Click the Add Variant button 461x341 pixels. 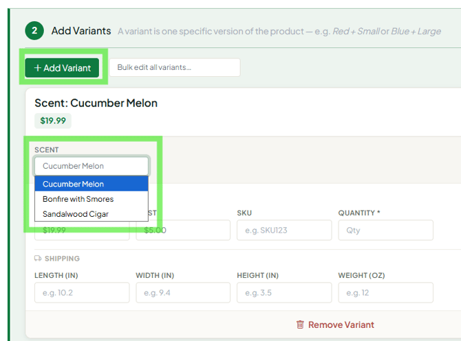pos(62,68)
